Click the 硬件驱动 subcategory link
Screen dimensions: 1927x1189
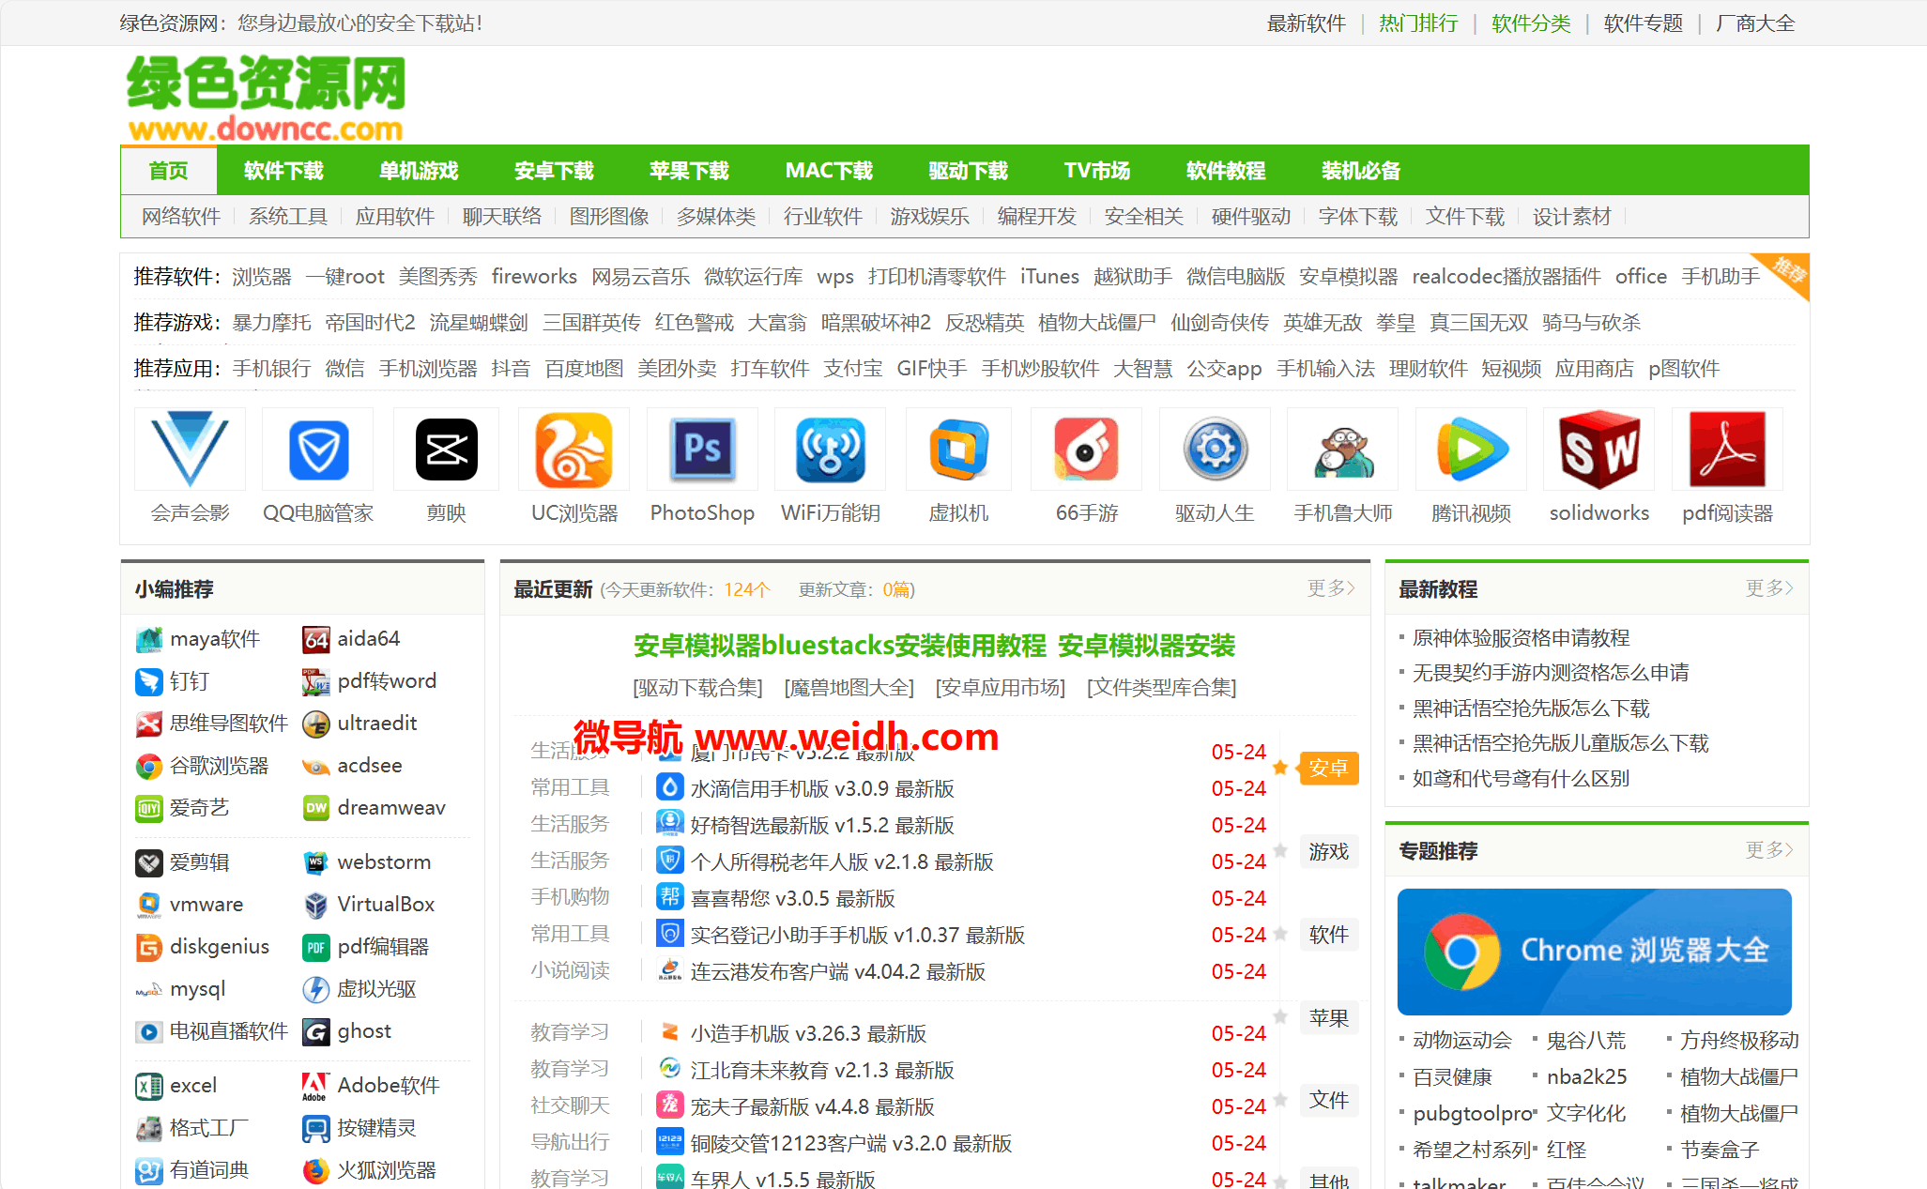(x=1251, y=217)
